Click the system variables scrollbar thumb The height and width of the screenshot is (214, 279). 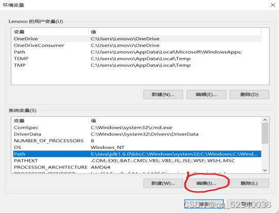pyautogui.click(x=265, y=133)
